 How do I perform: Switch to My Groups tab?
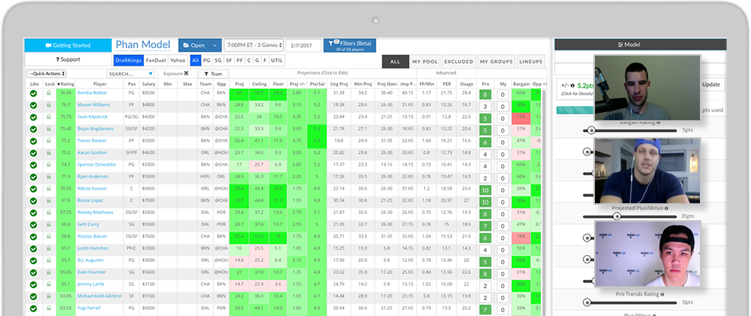pyautogui.click(x=496, y=62)
